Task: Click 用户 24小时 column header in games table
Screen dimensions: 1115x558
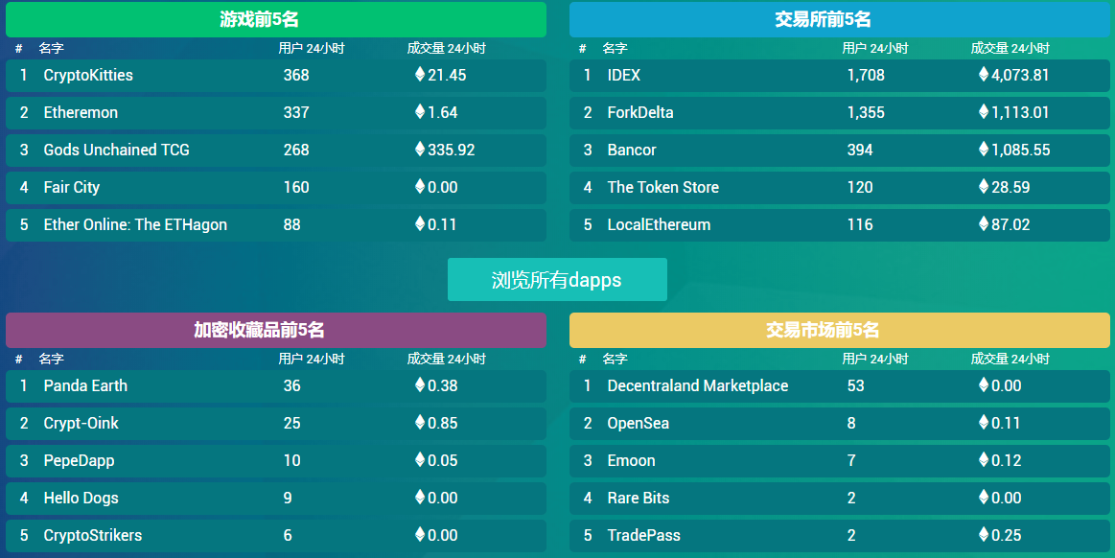Action: [312, 48]
